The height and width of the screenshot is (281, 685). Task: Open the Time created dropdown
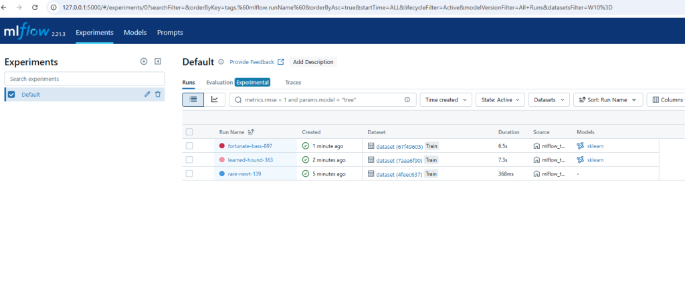click(x=446, y=99)
